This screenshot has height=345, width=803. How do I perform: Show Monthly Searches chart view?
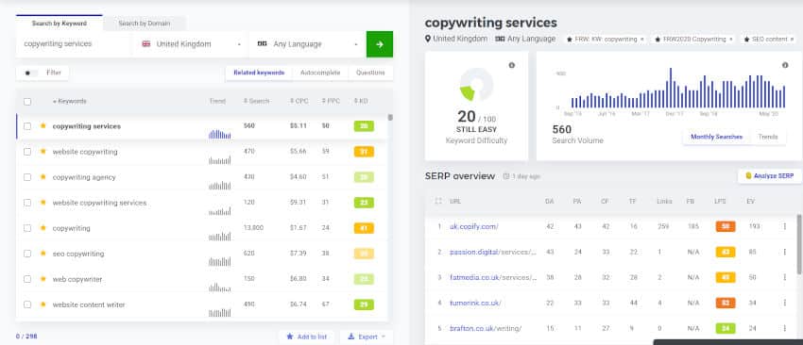pyautogui.click(x=716, y=137)
